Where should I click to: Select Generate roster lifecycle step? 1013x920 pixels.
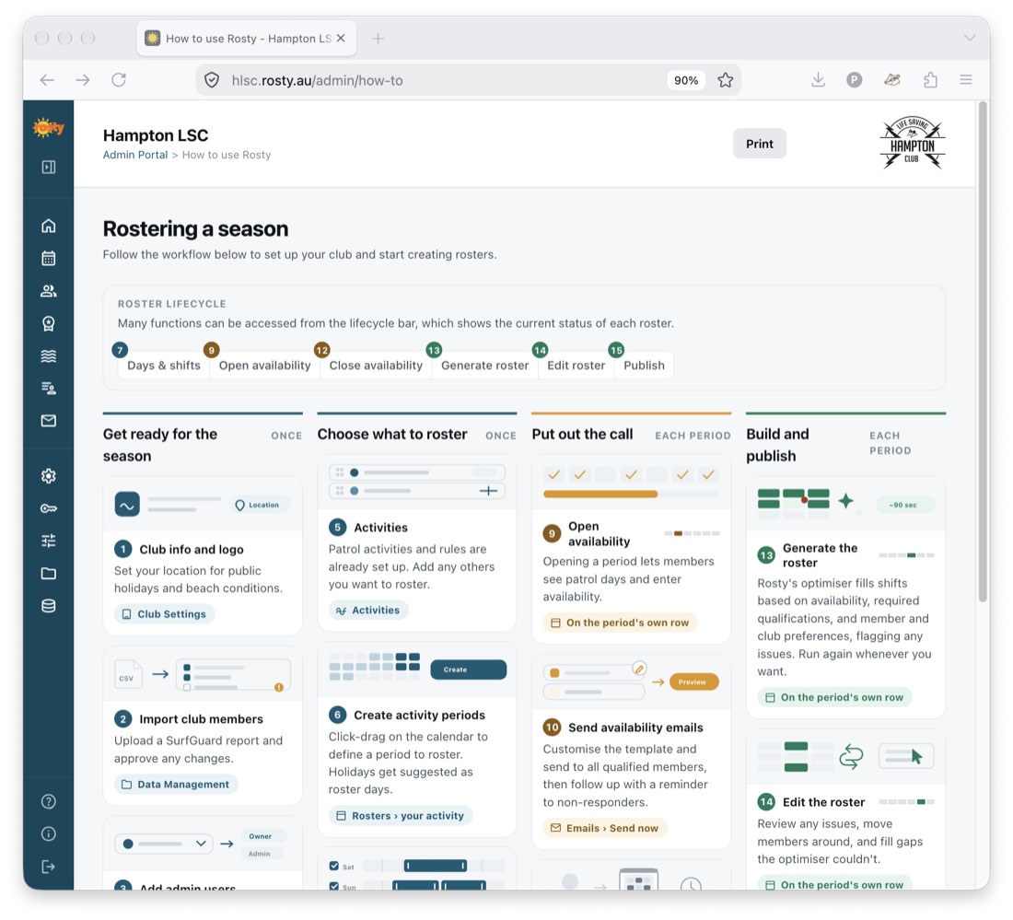tap(484, 366)
